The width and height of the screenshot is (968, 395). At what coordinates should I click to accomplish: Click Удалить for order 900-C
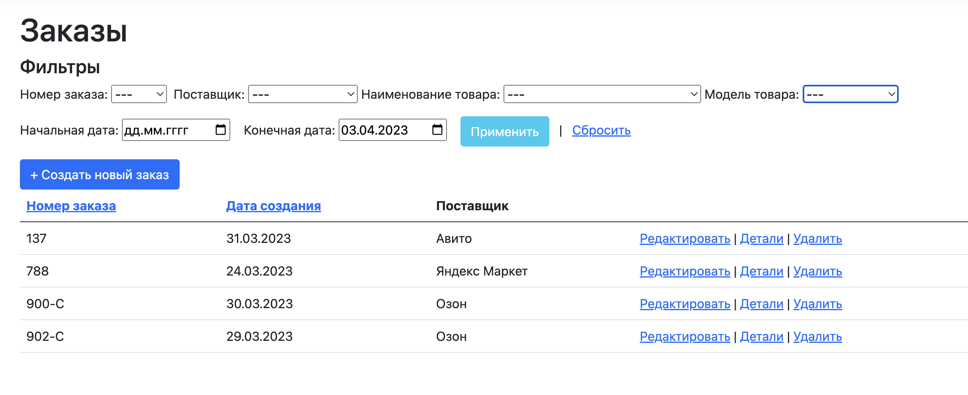pos(817,304)
